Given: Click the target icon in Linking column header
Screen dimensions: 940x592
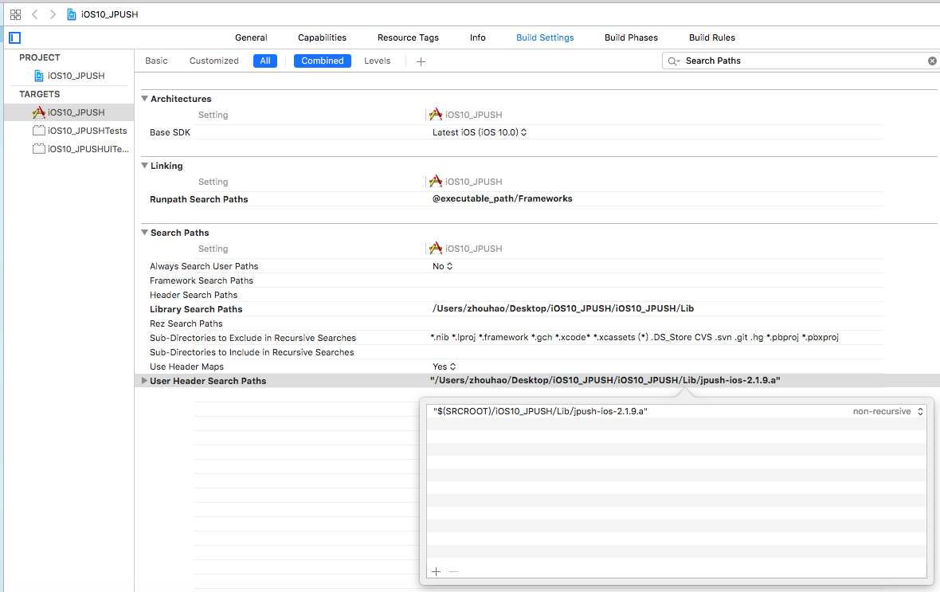Looking at the screenshot, I should pyautogui.click(x=436, y=181).
